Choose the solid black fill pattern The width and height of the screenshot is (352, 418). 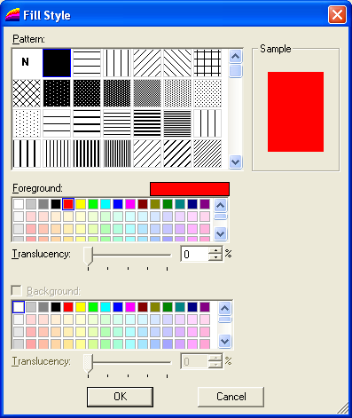coord(57,63)
